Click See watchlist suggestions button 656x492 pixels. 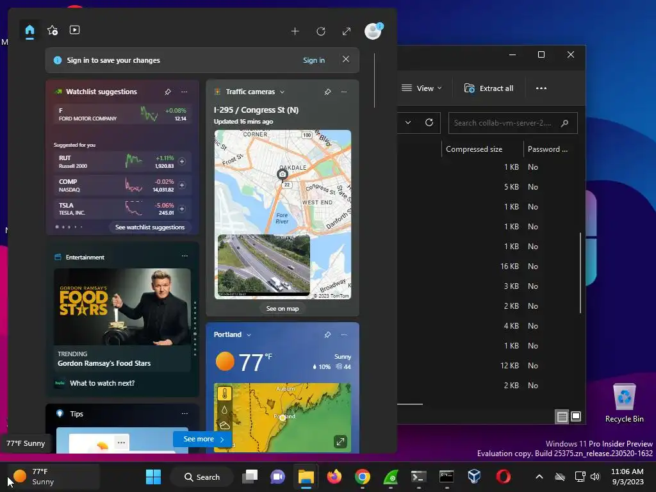150,227
